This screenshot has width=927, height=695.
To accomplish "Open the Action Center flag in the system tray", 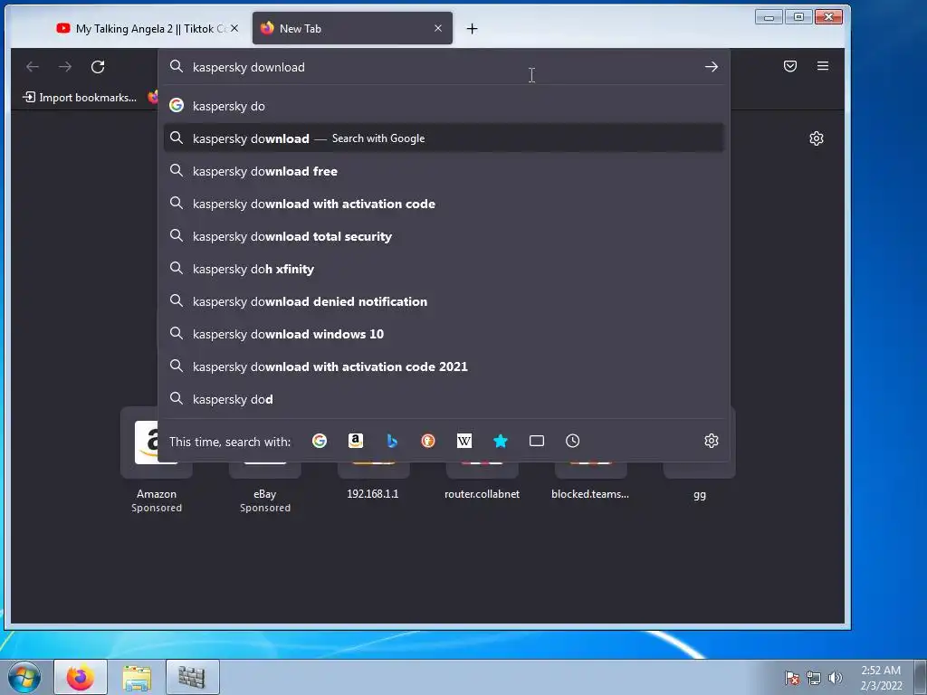I will [x=791, y=678].
